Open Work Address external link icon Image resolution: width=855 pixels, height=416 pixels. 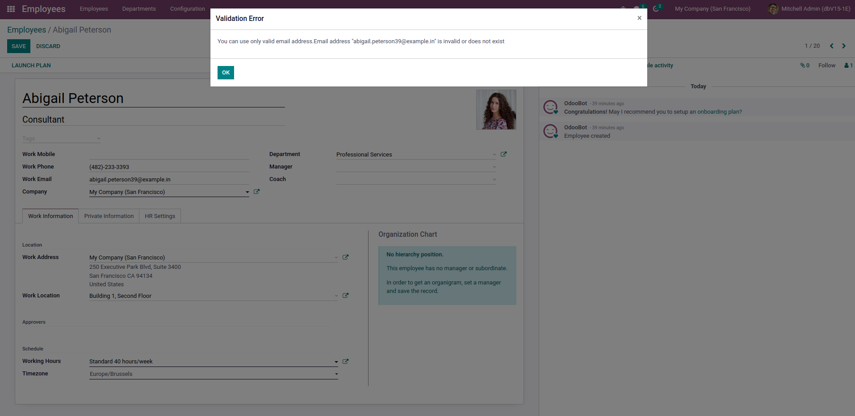345,257
